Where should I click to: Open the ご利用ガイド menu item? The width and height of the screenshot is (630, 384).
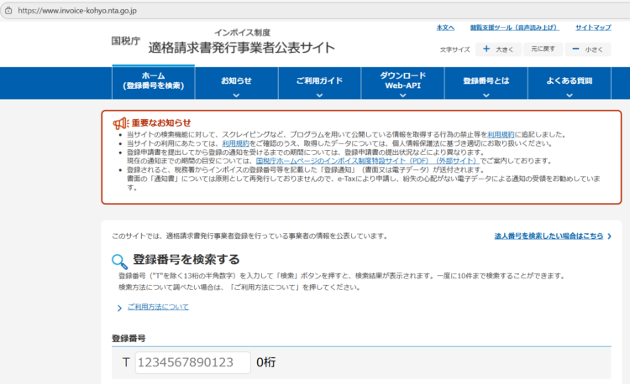pos(319,82)
